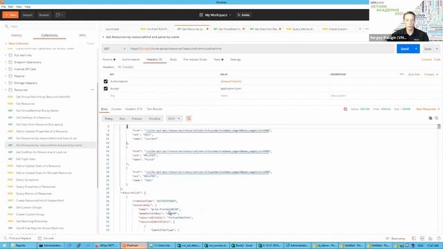This screenshot has width=443, height=249.
Task: Open the Save Response dropdown
Action: pyautogui.click(x=428, y=109)
